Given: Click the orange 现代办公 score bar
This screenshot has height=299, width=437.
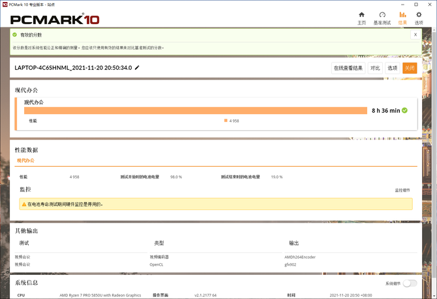Looking at the screenshot, I should click(196, 110).
